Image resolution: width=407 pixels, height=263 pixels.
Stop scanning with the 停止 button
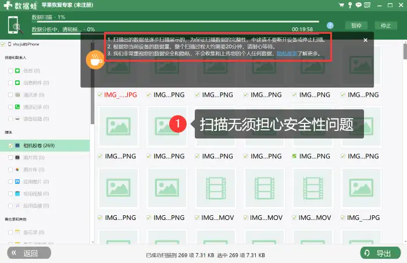(385, 26)
